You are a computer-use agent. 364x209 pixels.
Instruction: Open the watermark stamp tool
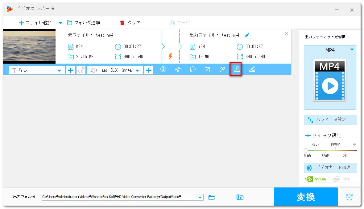(x=237, y=69)
